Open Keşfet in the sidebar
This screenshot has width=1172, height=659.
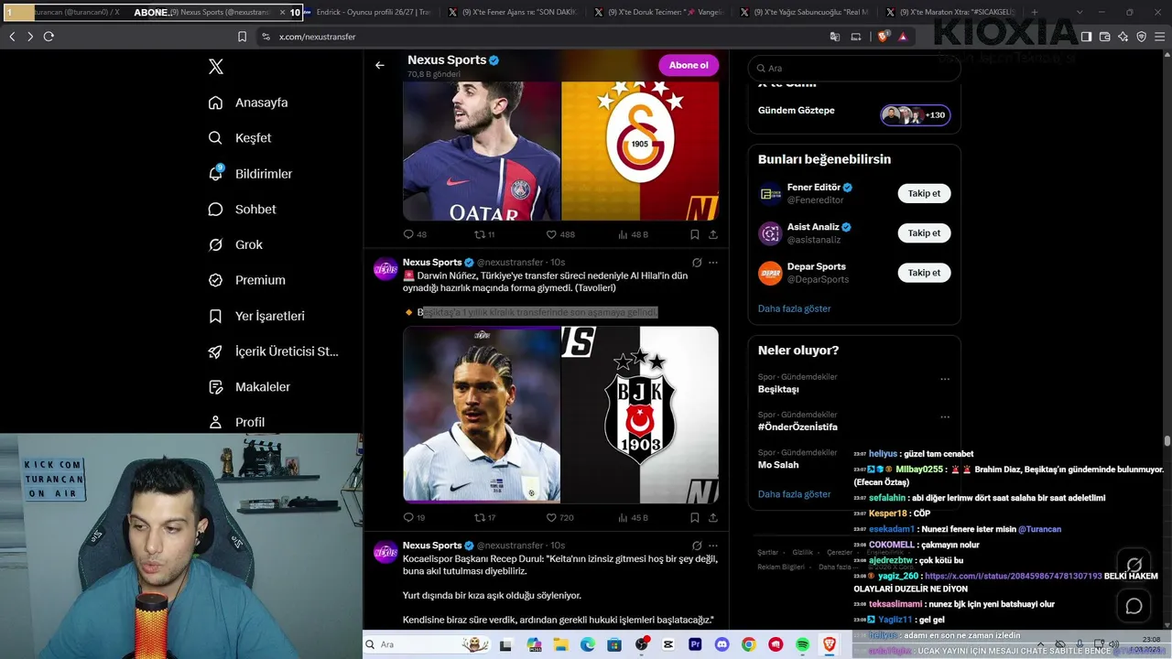tap(240, 138)
